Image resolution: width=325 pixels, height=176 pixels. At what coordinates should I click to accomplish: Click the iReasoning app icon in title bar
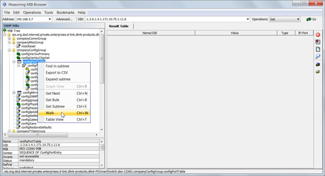point(4,4)
